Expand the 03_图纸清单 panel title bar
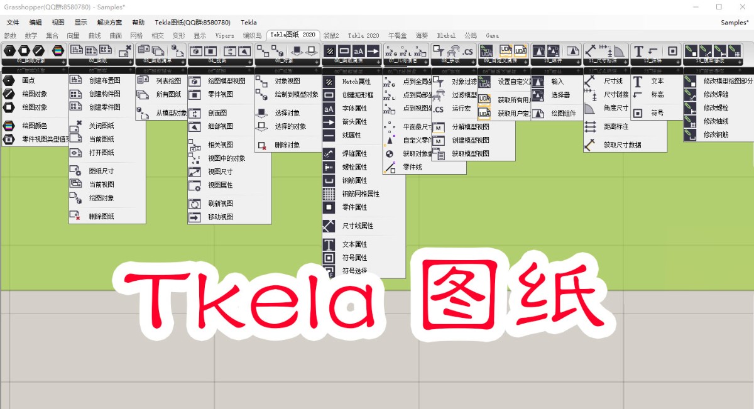 (x=160, y=62)
